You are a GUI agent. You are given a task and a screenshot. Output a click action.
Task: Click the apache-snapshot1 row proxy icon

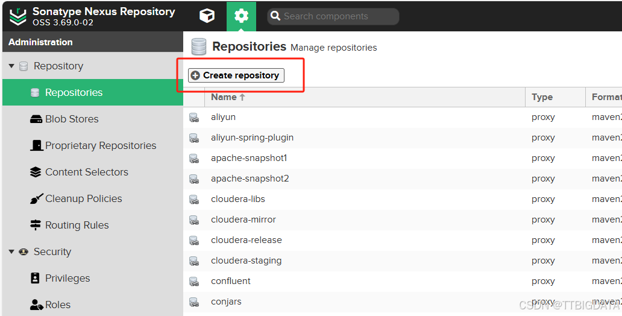coord(194,159)
